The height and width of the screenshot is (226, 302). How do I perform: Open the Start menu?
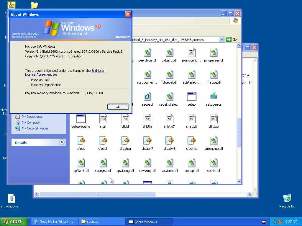(x=14, y=222)
